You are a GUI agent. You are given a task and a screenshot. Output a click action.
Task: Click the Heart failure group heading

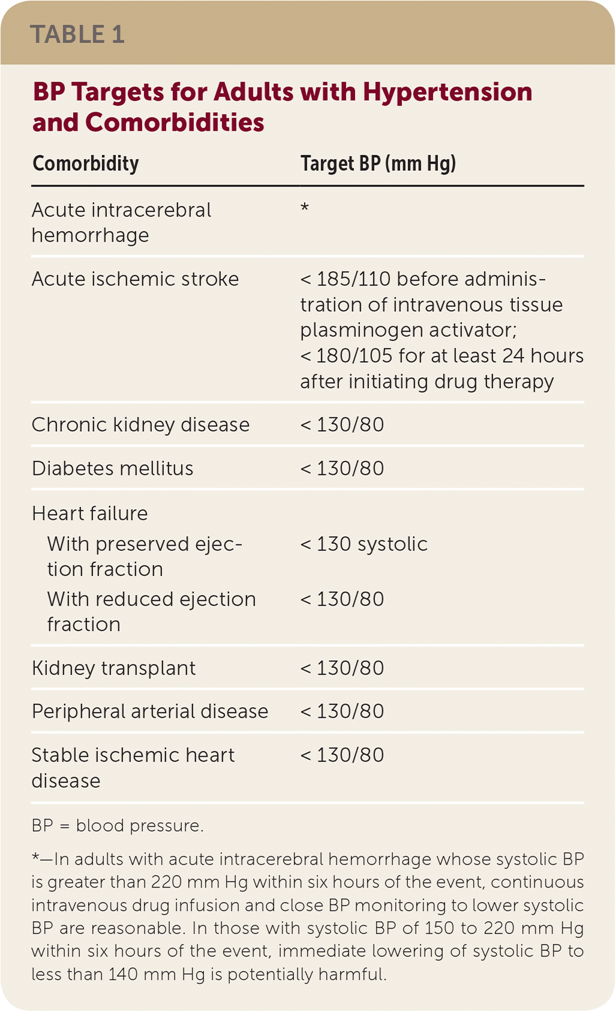click(x=89, y=513)
